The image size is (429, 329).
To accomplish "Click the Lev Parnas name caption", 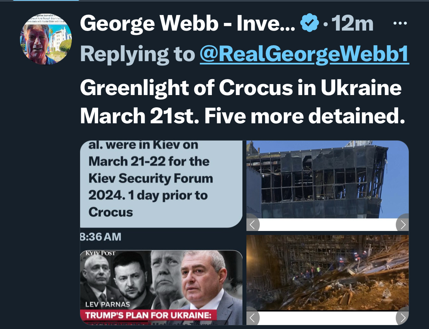I will [x=107, y=304].
